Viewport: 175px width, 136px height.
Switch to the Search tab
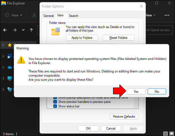[74, 16]
